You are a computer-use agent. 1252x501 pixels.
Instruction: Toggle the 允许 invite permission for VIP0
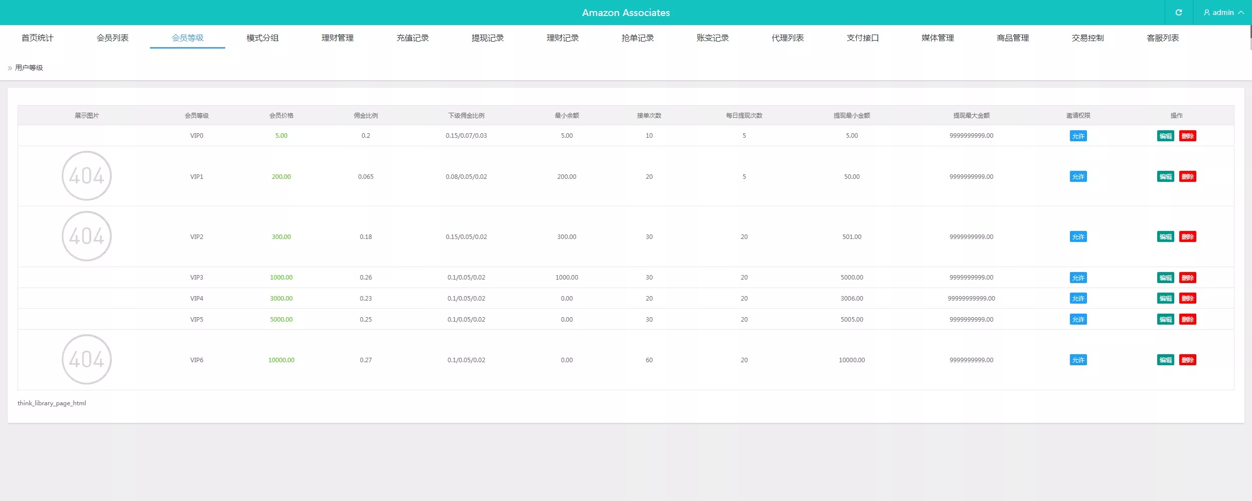pos(1078,136)
